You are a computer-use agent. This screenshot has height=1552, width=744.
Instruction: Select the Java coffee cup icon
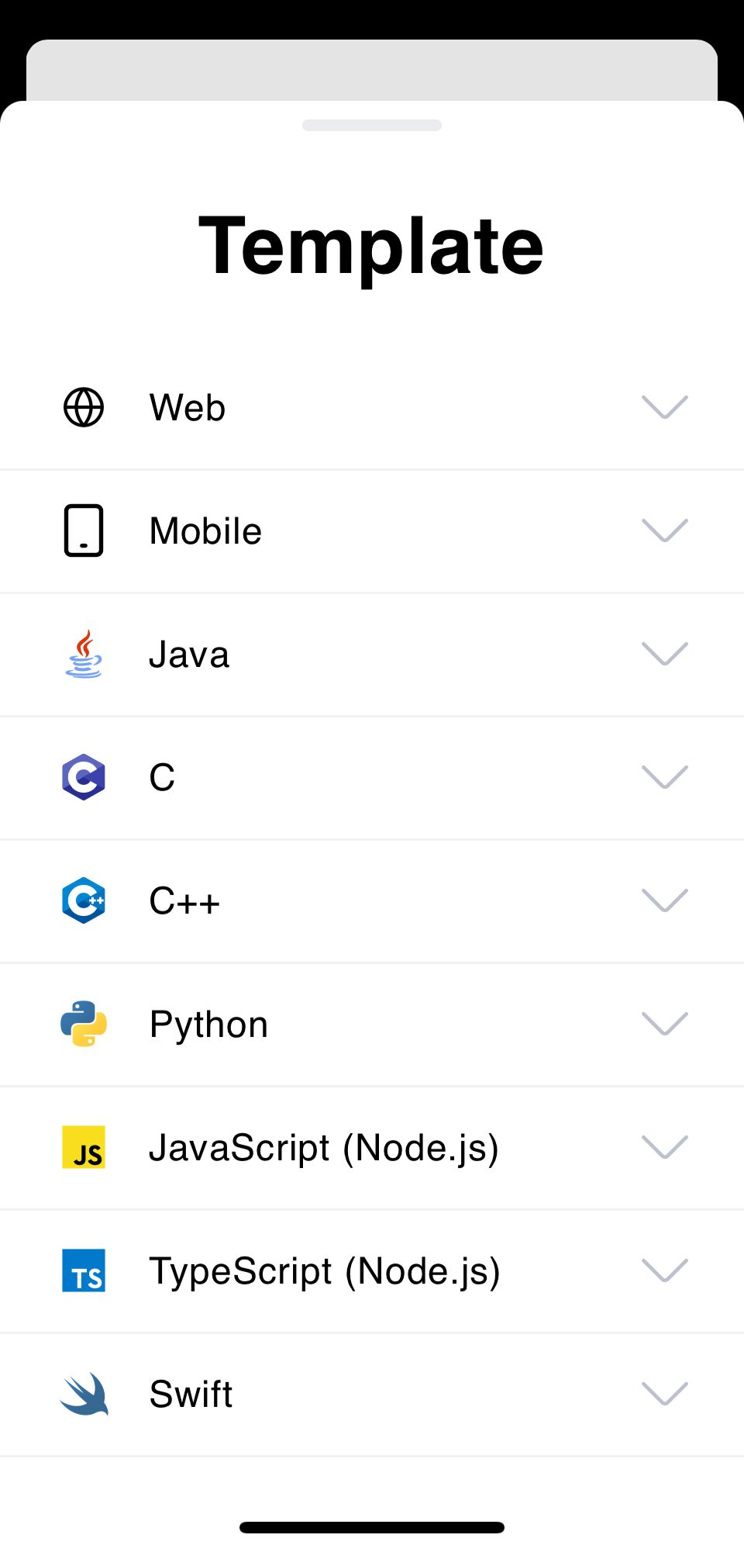coord(84,654)
